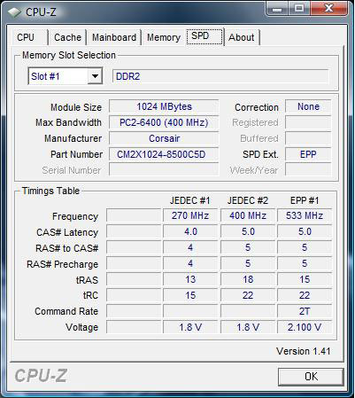This screenshot has width=355, height=398.
Task: Click the 1024 MBytes module size value
Action: (x=164, y=106)
